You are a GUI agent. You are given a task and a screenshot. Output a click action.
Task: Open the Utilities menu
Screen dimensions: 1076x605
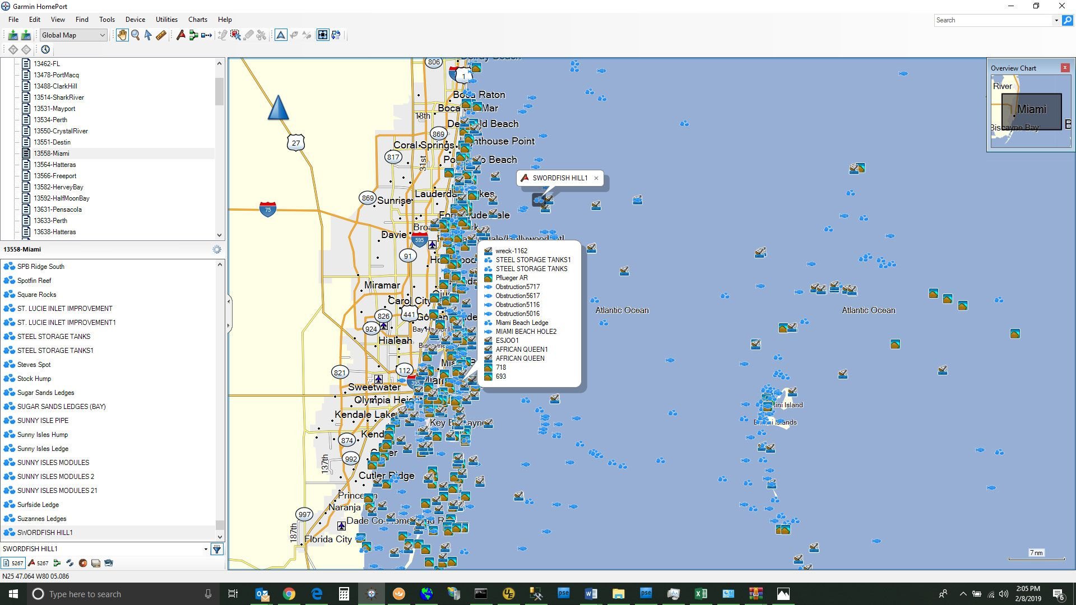pyautogui.click(x=166, y=20)
